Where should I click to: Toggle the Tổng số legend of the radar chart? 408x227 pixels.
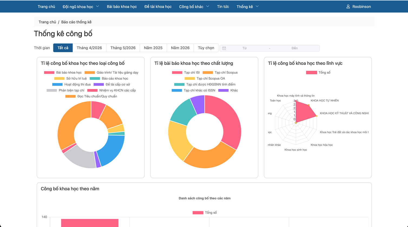tap(318, 73)
